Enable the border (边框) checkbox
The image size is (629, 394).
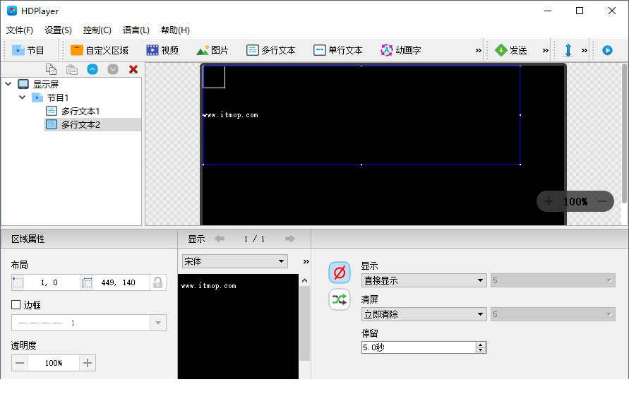(16, 305)
